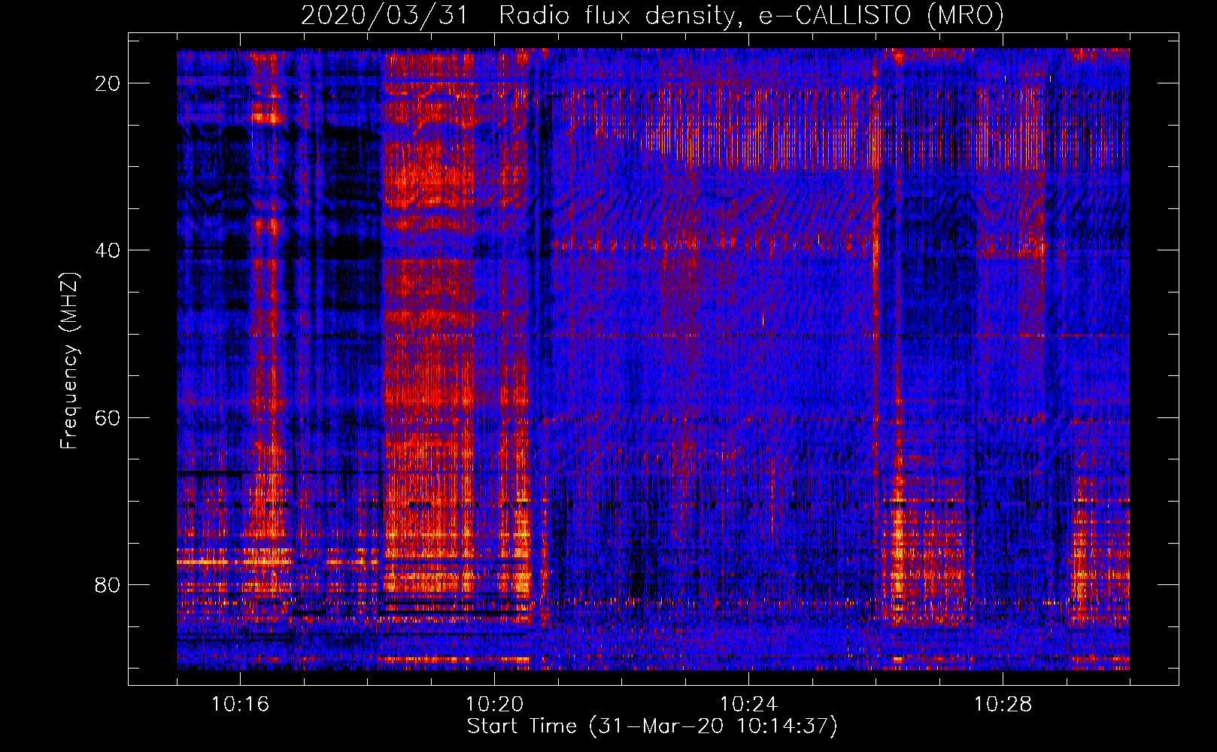Click the 60 frequency tick label
Screen dimensions: 1217x752
[108, 417]
